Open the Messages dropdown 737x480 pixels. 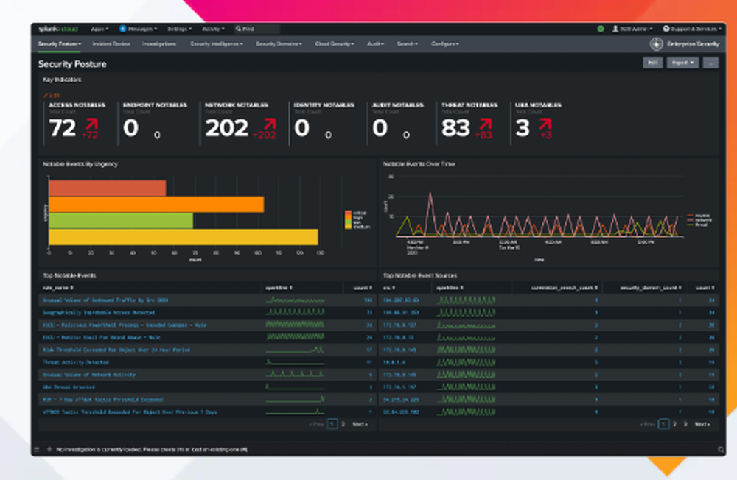tap(142, 29)
